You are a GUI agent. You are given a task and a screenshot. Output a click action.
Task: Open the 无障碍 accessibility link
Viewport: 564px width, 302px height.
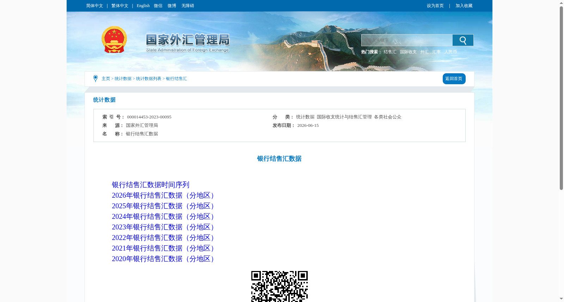pos(188,6)
